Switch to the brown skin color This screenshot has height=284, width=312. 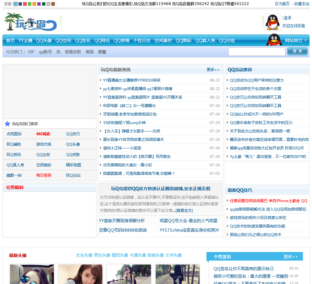pos(53,4)
